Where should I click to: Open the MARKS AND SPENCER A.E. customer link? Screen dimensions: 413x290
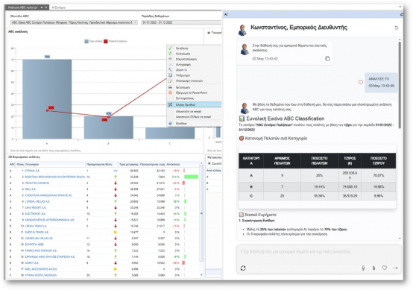[41, 250]
